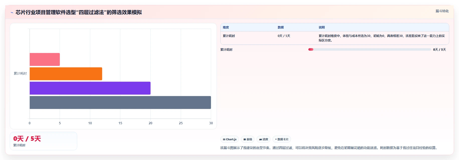Click the description text starting 该漏斗图展示了

point(329,148)
